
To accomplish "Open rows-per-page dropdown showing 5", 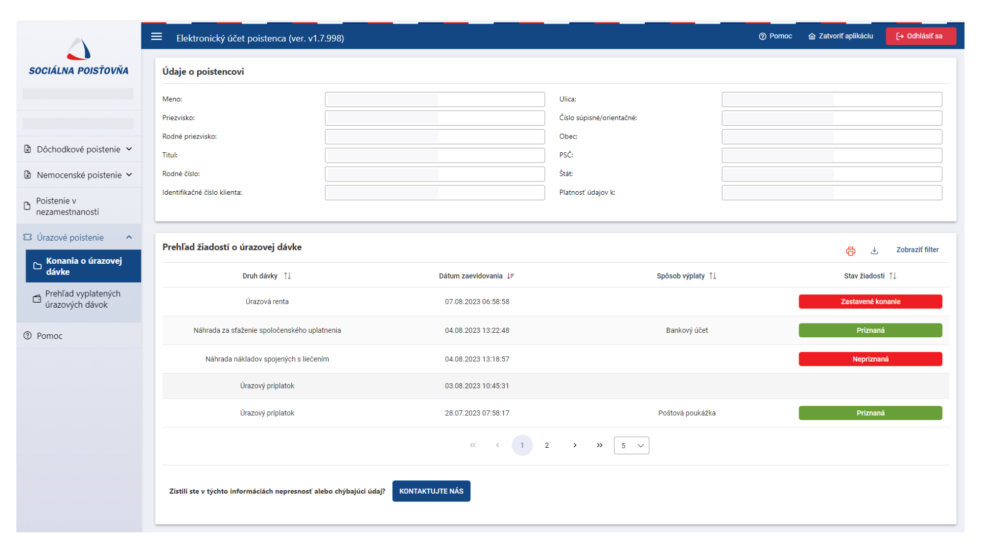I will pos(632,446).
